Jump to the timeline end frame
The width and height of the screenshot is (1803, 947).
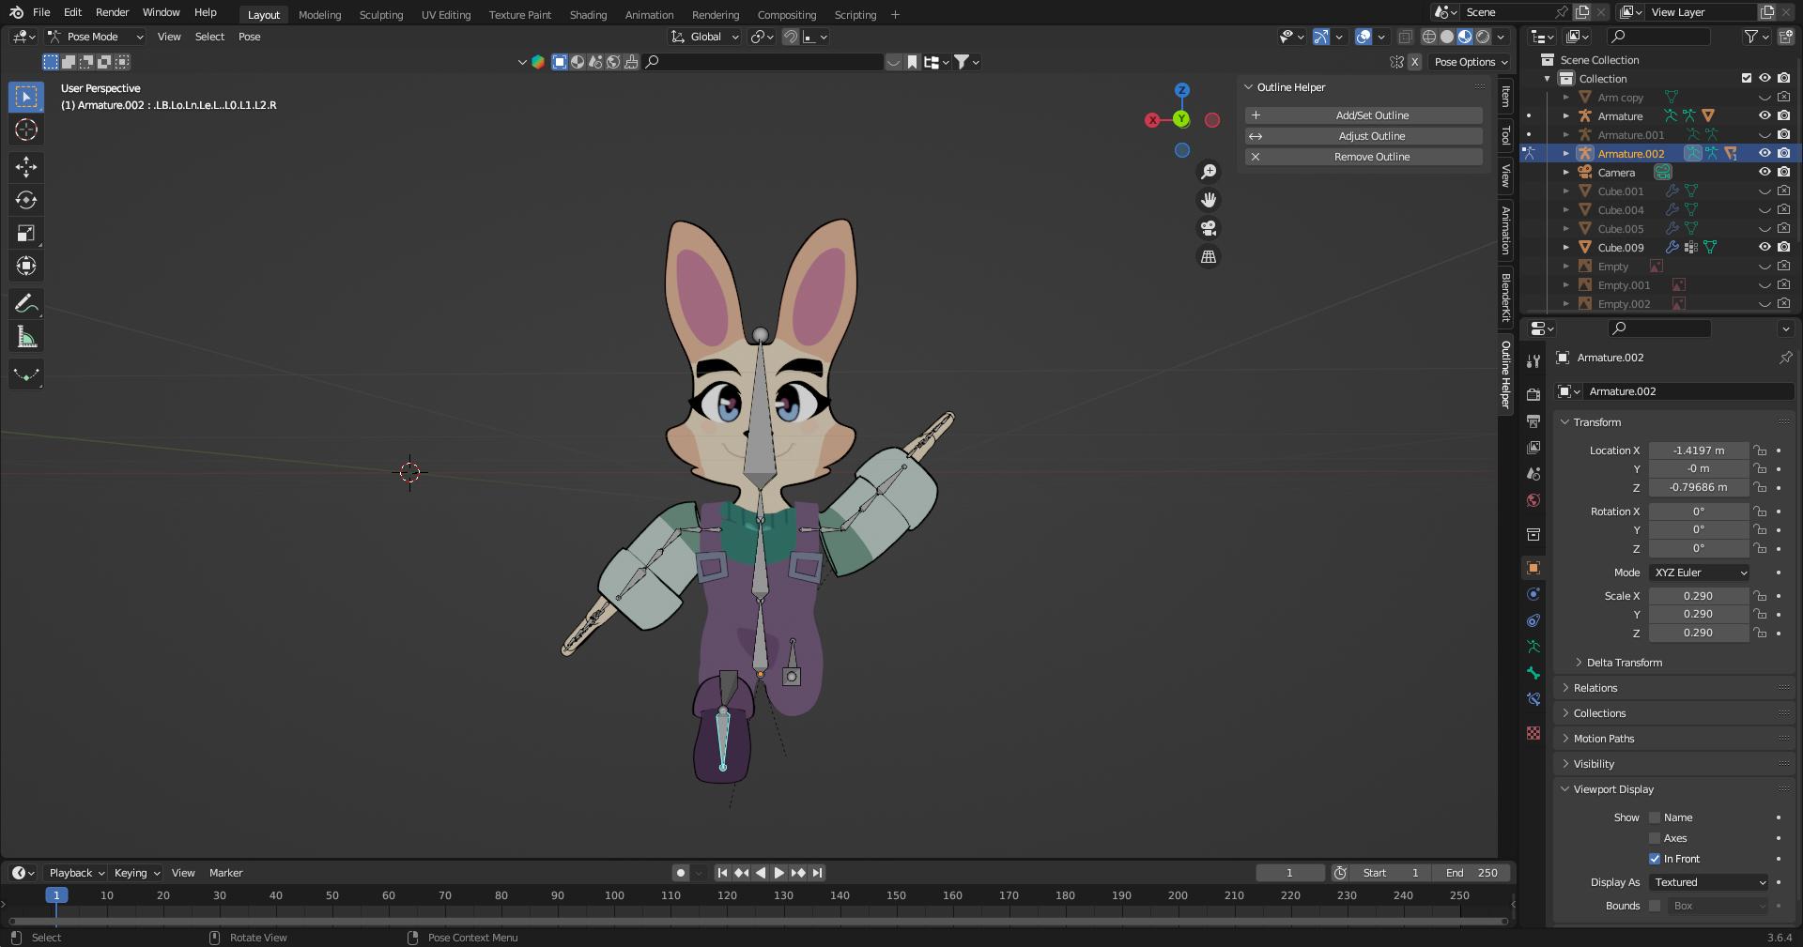tap(818, 873)
